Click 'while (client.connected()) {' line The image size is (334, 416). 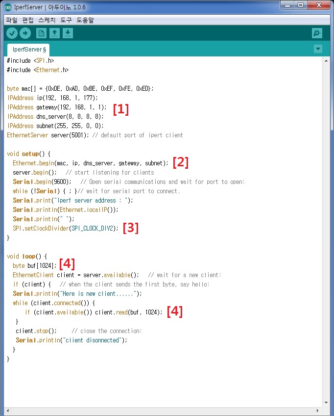coord(54,303)
